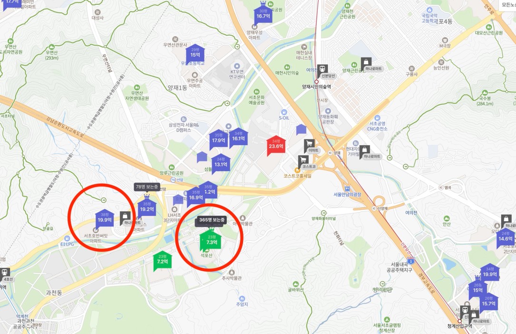516x334 pixels.
Task: Select the green 7.3억 apartment marker
Action: point(212,241)
